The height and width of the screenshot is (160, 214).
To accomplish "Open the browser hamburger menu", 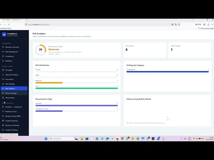I will click(213, 24).
